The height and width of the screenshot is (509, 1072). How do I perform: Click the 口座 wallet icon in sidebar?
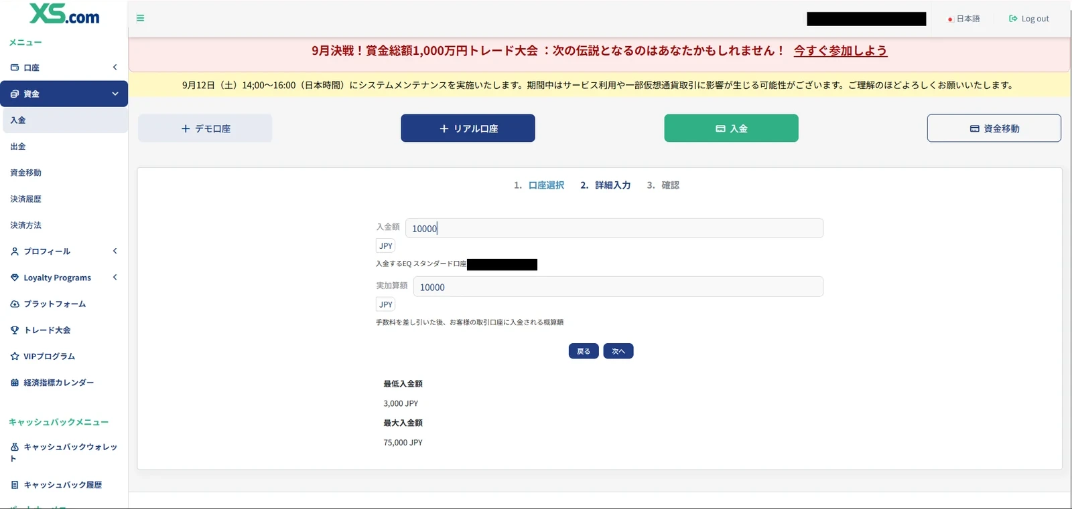(15, 68)
